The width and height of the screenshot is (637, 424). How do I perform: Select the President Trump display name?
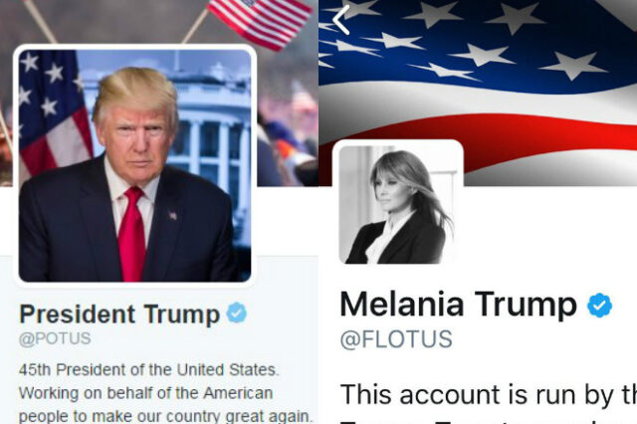(119, 315)
